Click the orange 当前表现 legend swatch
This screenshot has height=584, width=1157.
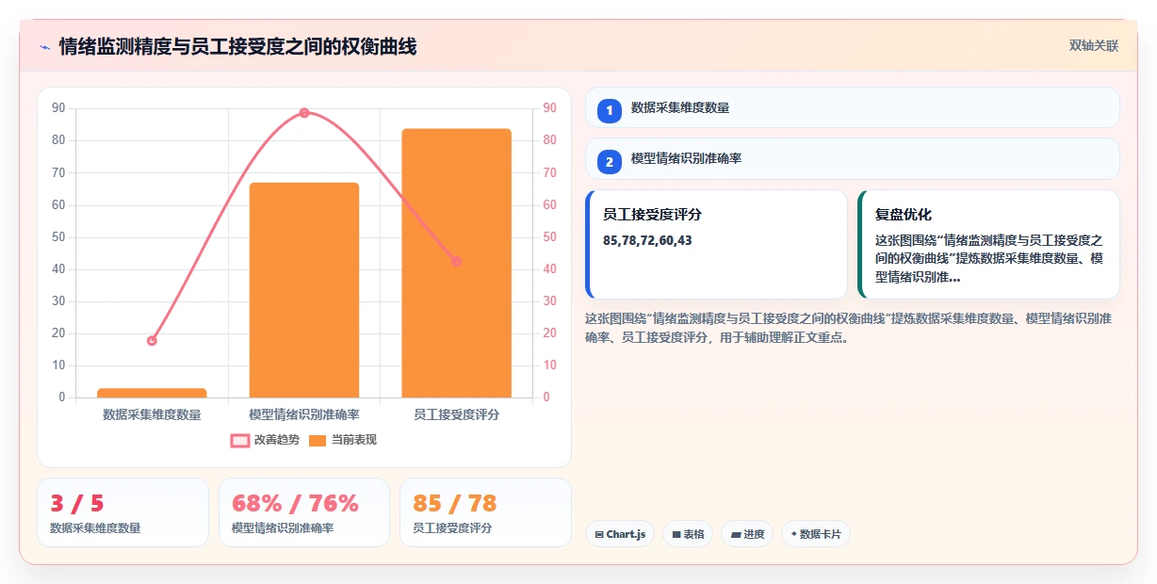click(318, 440)
